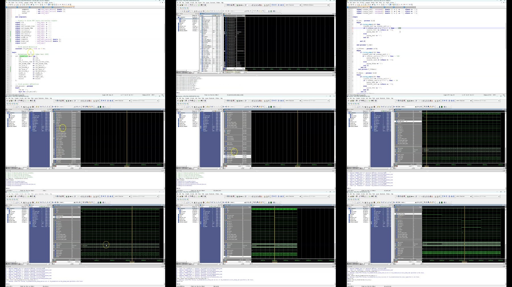The height and width of the screenshot is (287, 512).
Task: Click Print icon in tb_alarm_clock.vhd Notepad++ toolbar
Action: (18, 5)
